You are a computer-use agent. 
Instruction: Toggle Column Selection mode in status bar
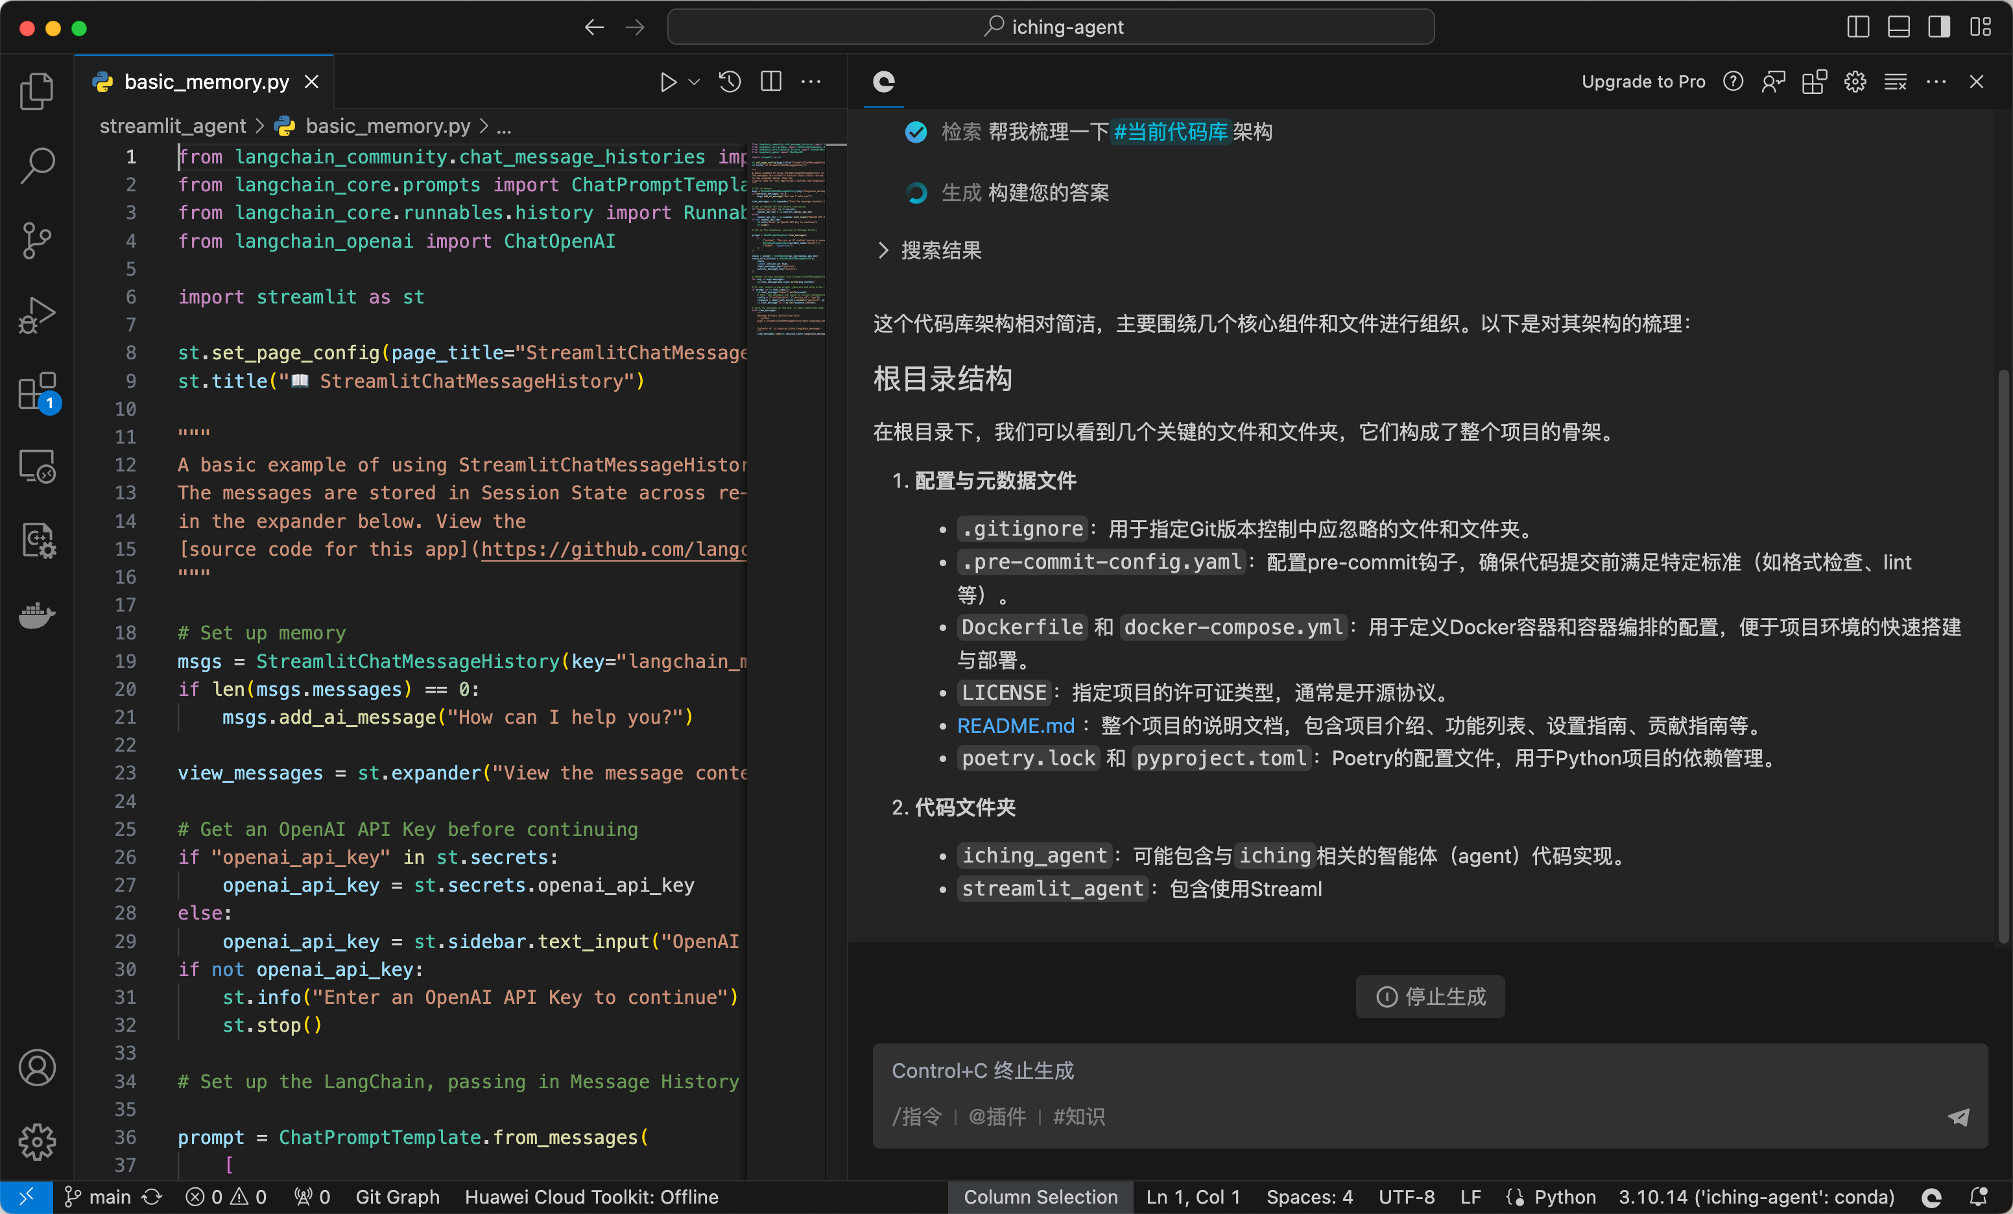[1040, 1197]
